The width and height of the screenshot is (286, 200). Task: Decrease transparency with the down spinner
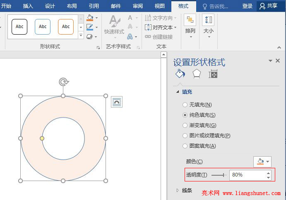268,177
